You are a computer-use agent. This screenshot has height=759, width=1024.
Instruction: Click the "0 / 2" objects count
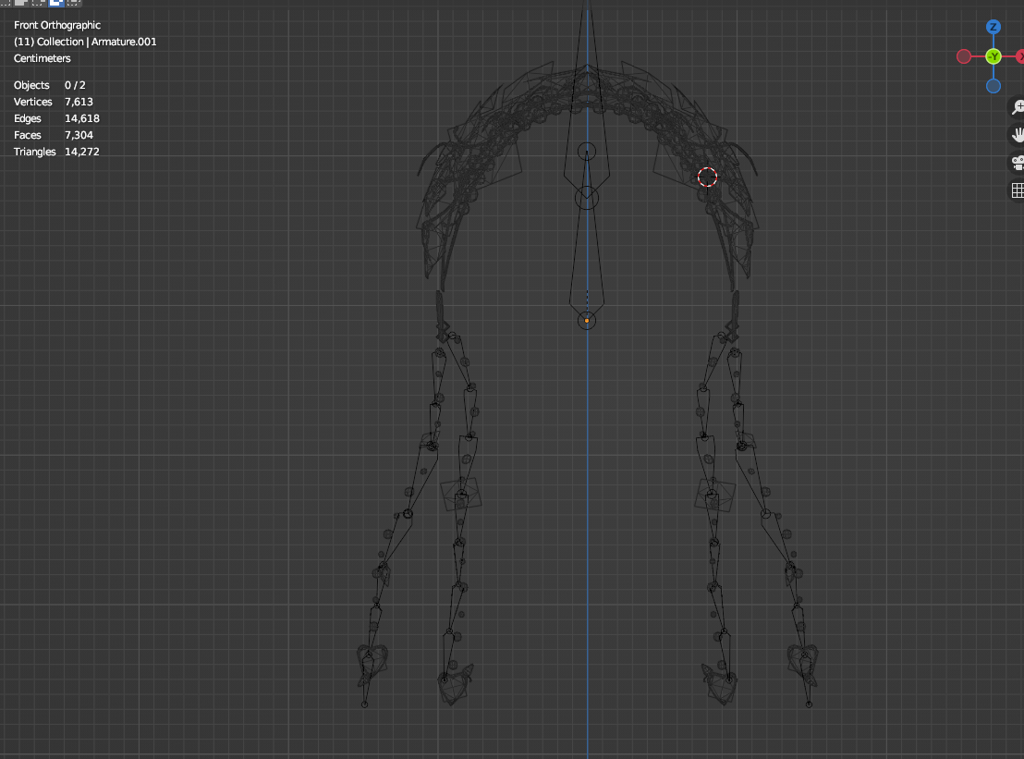[x=75, y=85]
